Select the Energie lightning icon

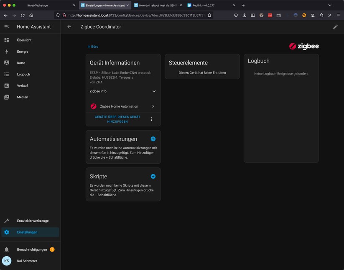[7, 51]
